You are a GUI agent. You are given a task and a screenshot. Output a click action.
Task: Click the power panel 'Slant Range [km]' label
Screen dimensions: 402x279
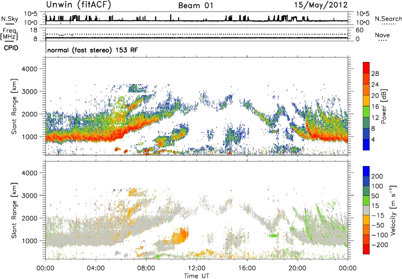14,106
